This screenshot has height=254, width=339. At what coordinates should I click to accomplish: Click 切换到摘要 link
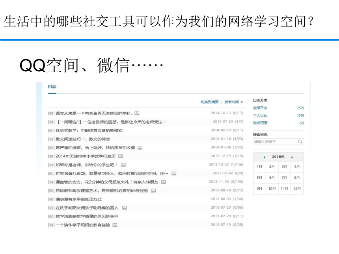pos(209,102)
